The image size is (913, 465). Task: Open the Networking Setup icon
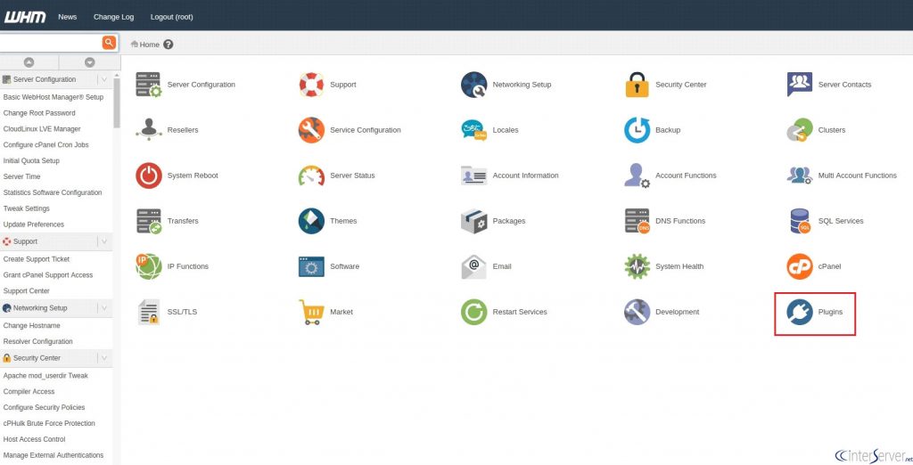point(474,85)
